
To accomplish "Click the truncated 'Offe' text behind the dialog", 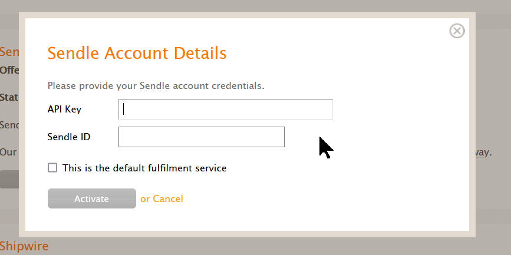I will click(9, 70).
